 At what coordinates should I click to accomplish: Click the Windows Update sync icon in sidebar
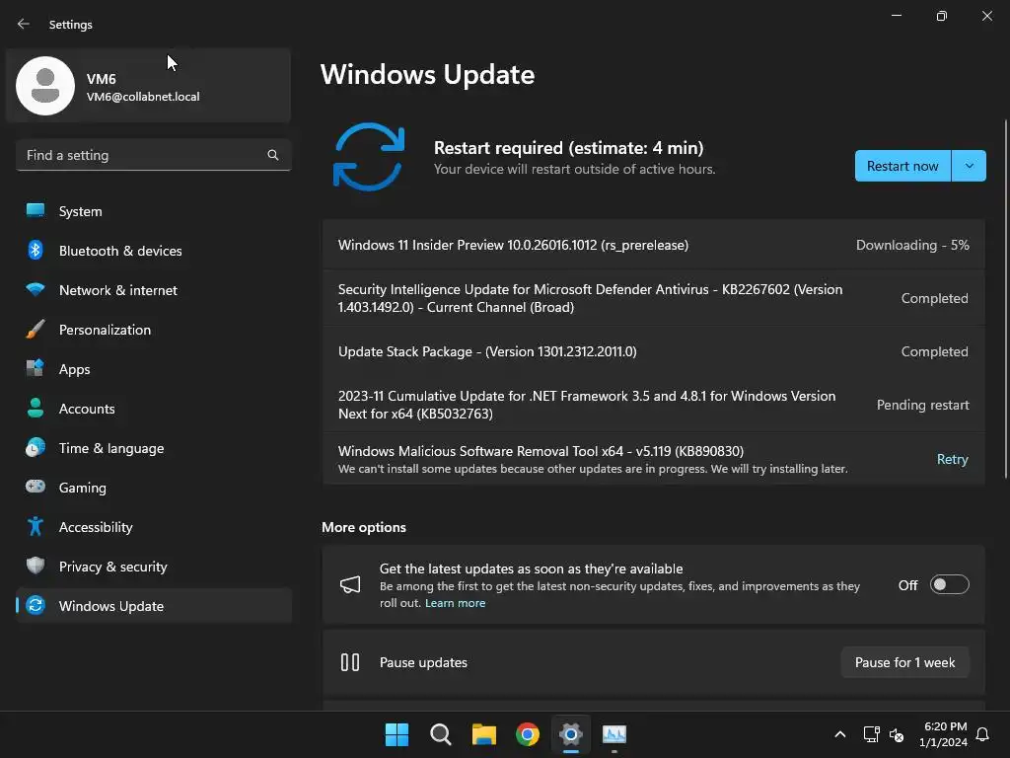(36, 605)
